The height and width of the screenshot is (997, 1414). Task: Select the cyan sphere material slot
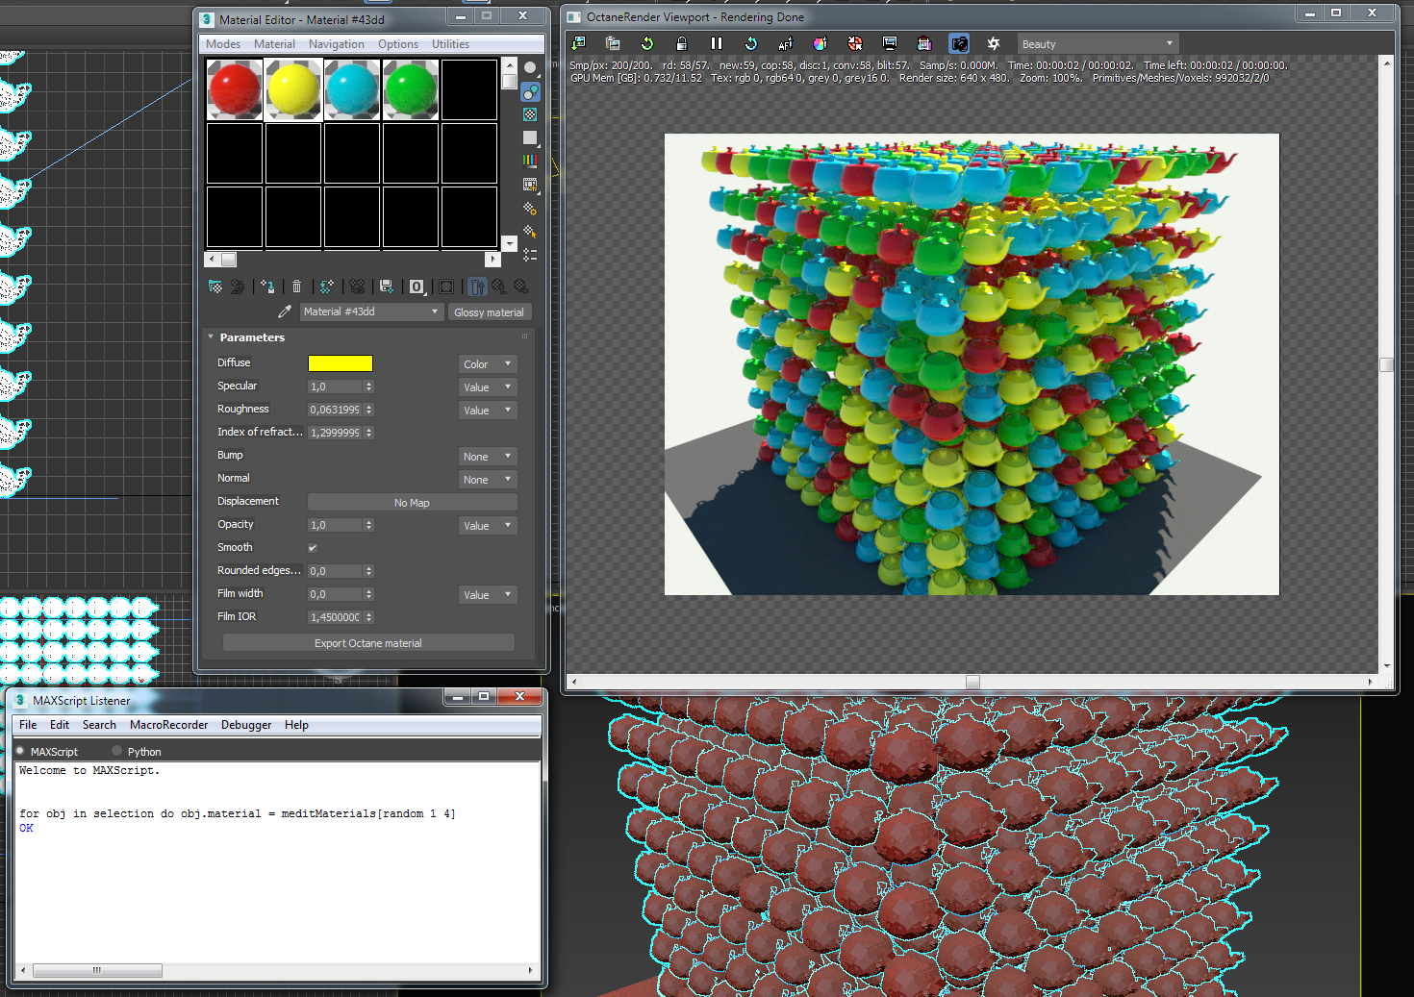(x=352, y=89)
